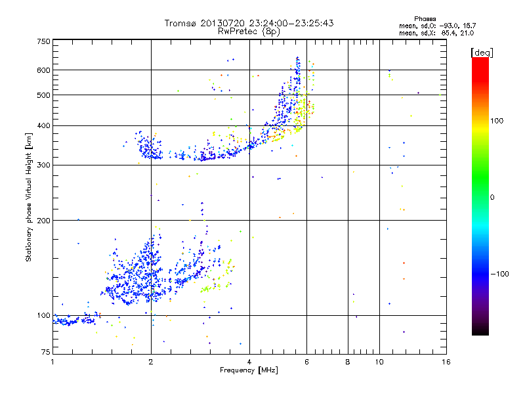Click the '[deg]' colorbar unit label
The image size is (525, 394).
[482, 53]
